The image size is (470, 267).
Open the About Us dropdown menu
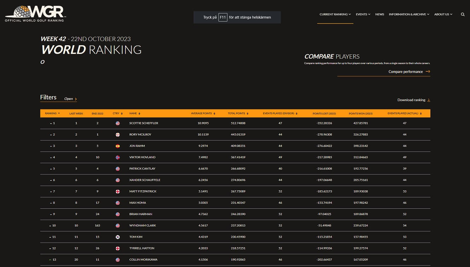443,14
